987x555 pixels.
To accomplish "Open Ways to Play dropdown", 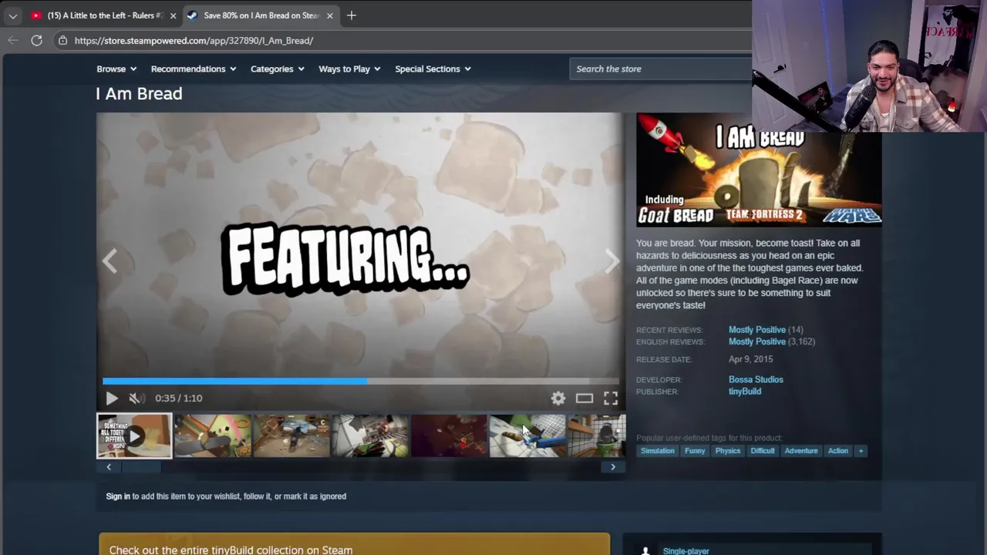I will (x=349, y=69).
